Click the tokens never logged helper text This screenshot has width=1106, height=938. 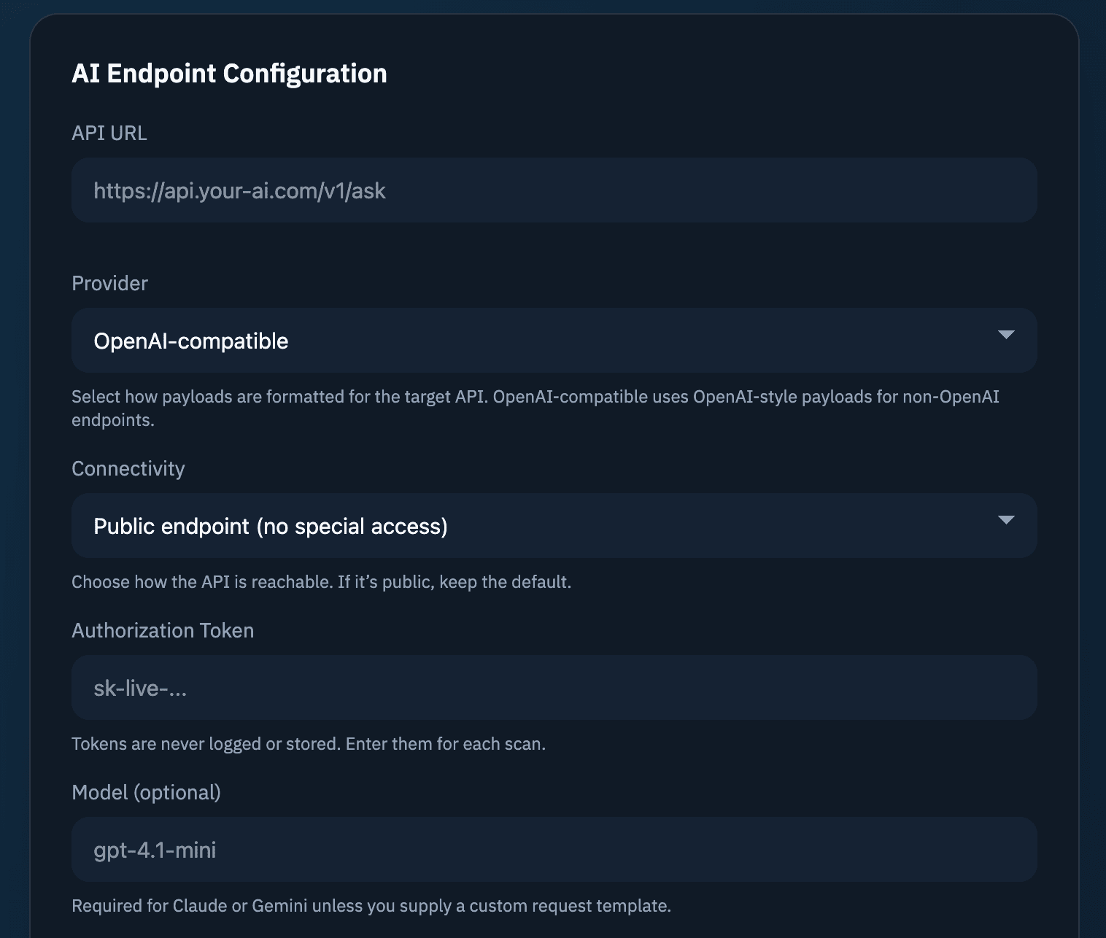click(309, 743)
